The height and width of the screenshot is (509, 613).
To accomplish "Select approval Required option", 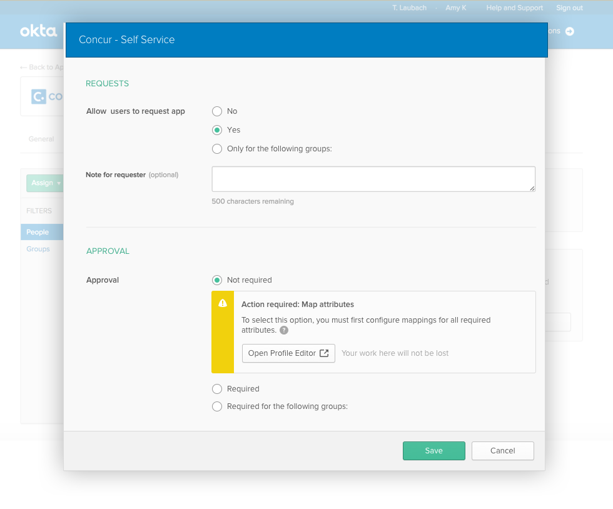I will [217, 389].
